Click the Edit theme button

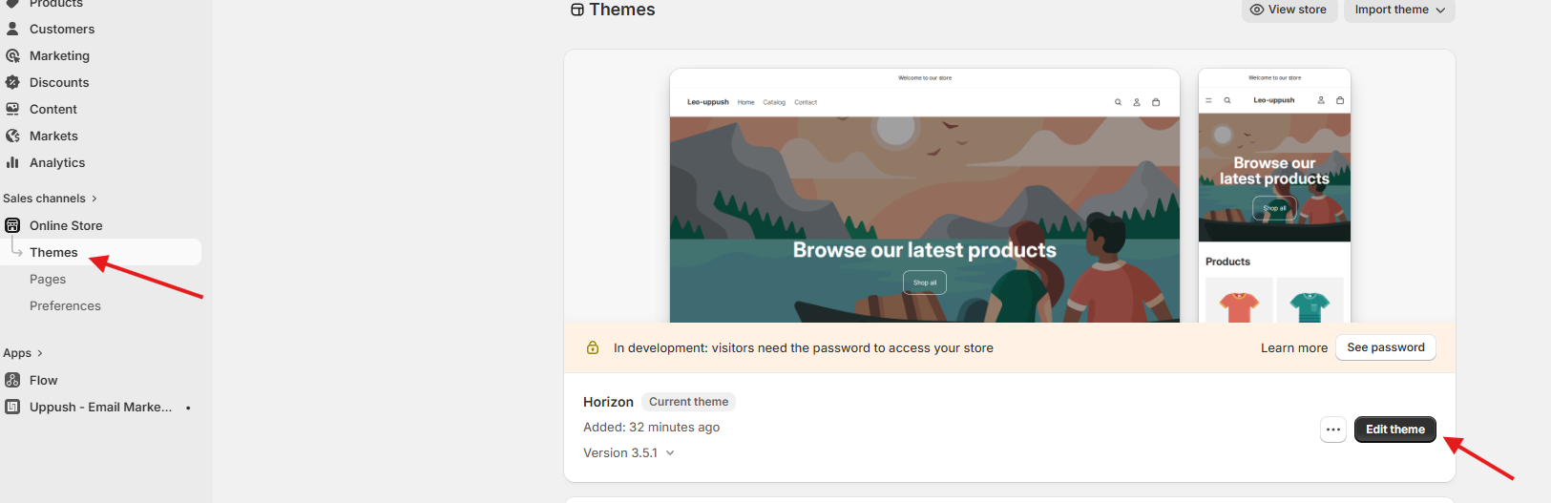pyautogui.click(x=1395, y=430)
